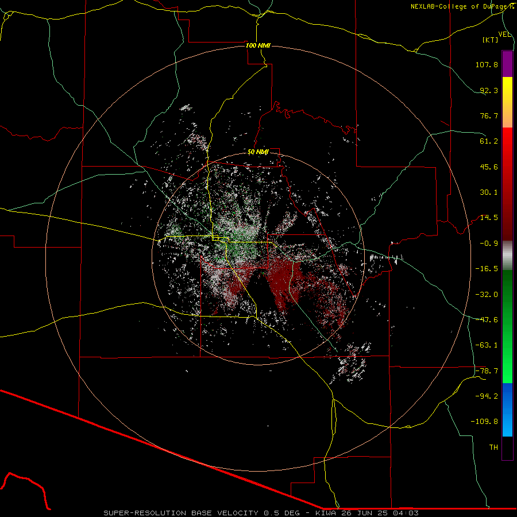
Task: Click the TH label on the legend
Action: click(x=493, y=447)
